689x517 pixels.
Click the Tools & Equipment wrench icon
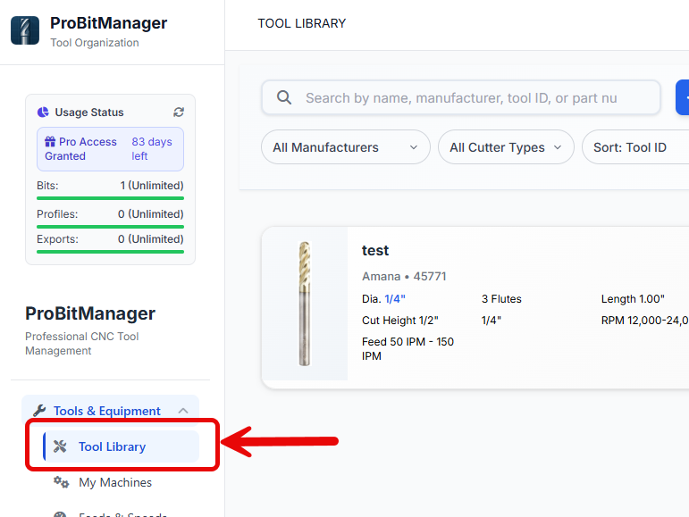click(39, 411)
